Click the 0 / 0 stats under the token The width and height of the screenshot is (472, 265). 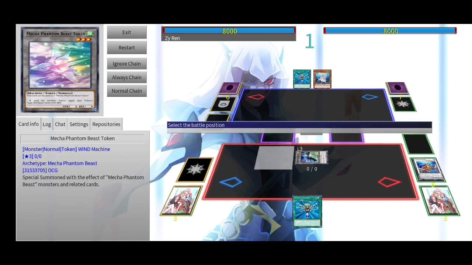[x=312, y=169]
